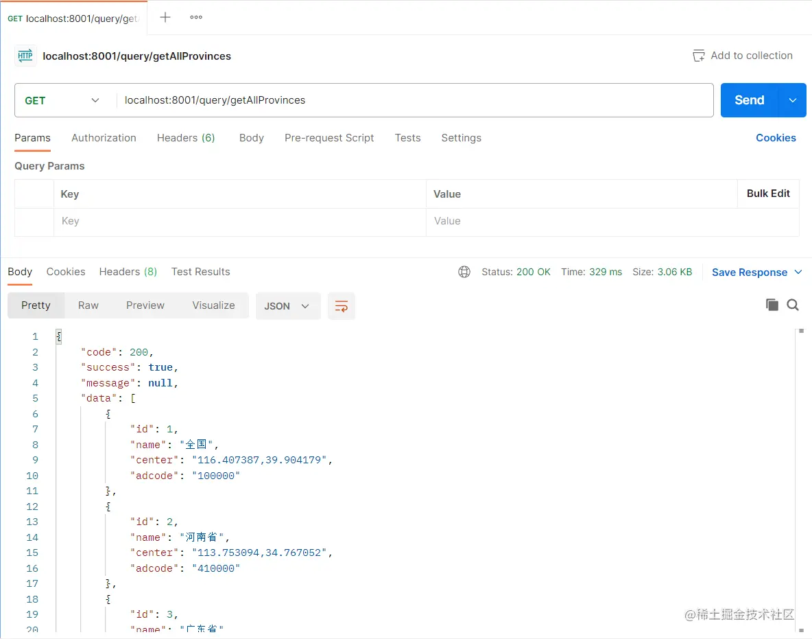Click adcode value "100000"

tap(216, 475)
